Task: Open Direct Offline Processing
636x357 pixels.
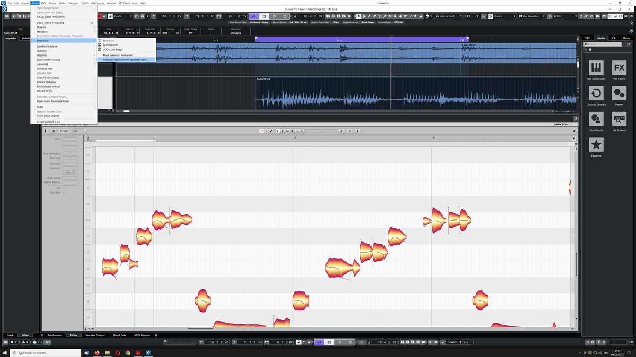Action: pos(64,23)
